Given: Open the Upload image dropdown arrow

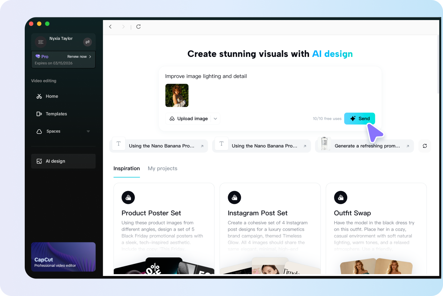Looking at the screenshot, I should click(215, 119).
